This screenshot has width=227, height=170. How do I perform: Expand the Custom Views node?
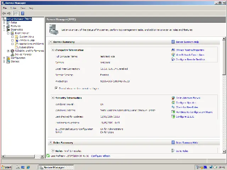click(x=12, y=37)
